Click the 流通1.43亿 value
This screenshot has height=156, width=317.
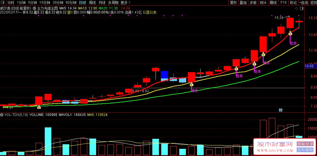pos(133,12)
